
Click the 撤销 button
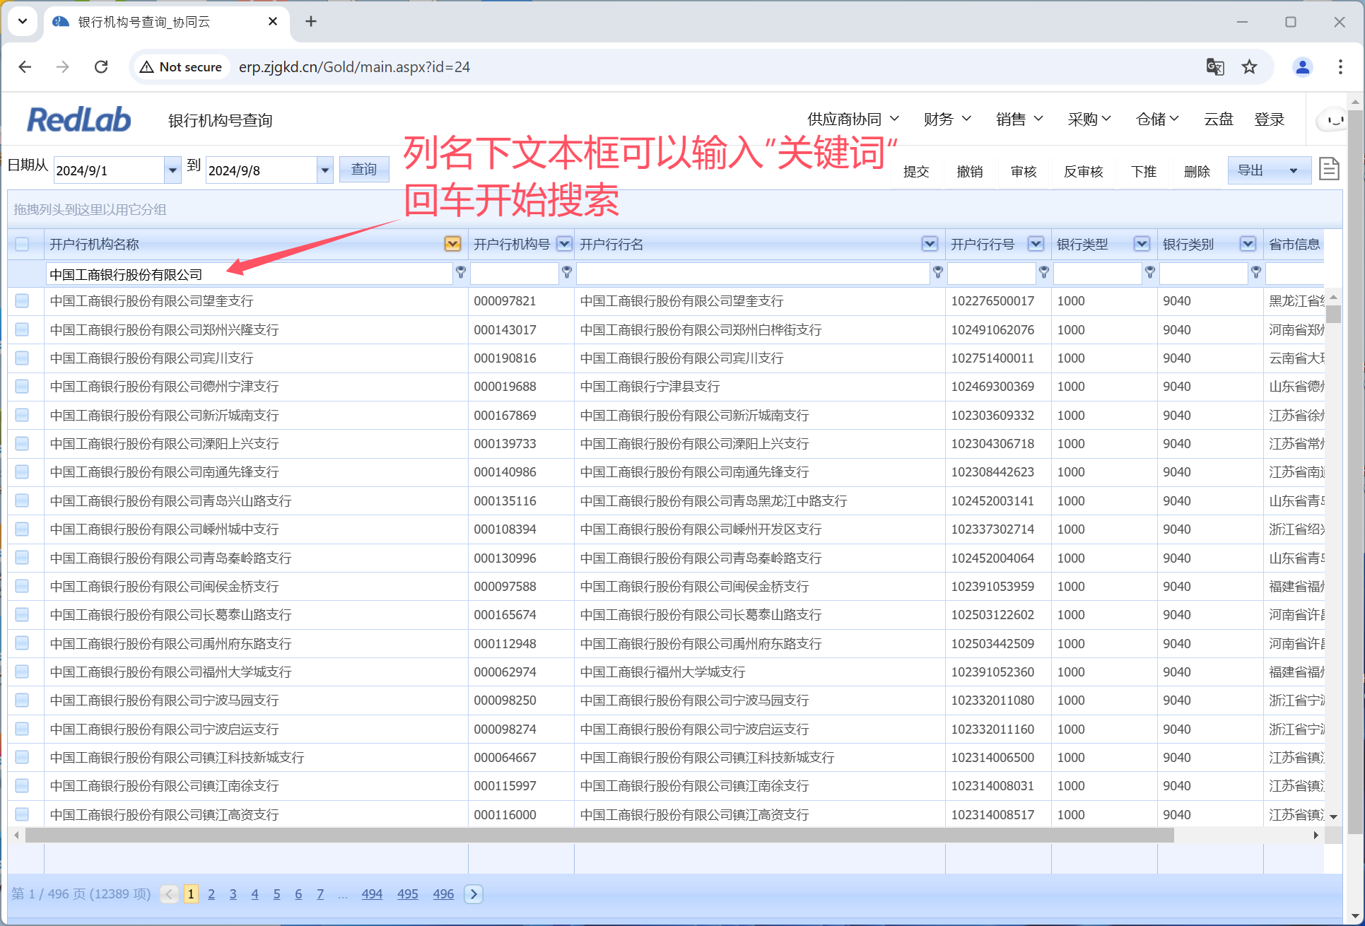click(970, 172)
